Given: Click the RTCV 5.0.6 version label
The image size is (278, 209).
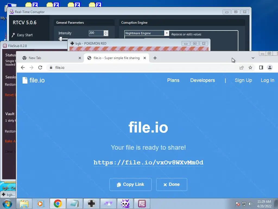Looking at the screenshot, I should tap(25, 23).
